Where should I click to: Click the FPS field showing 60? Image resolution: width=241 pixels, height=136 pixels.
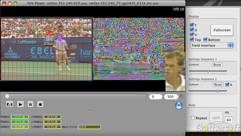pyautogui.click(x=229, y=120)
